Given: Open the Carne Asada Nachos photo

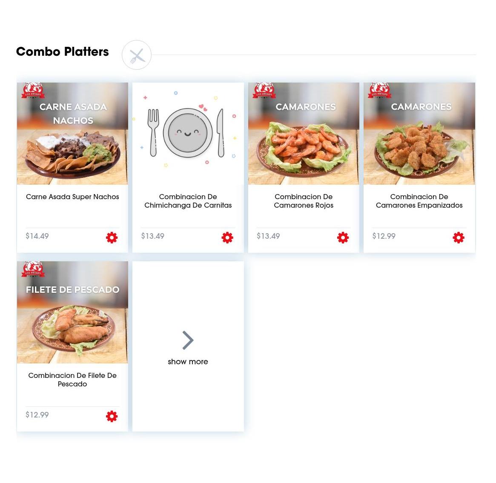Looking at the screenshot, I should pos(72,133).
